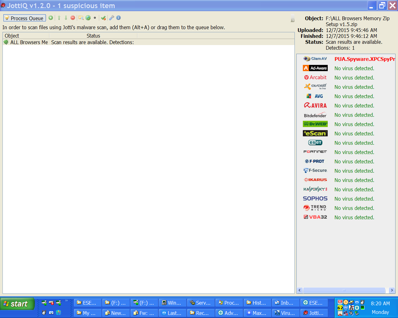Switch to the Proc... taskbar button
The width and height of the screenshot is (398, 318).
229,303
